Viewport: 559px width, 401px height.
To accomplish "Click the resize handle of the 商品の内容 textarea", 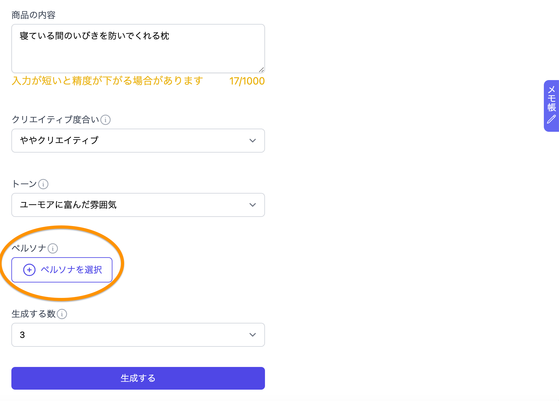I will [x=261, y=70].
